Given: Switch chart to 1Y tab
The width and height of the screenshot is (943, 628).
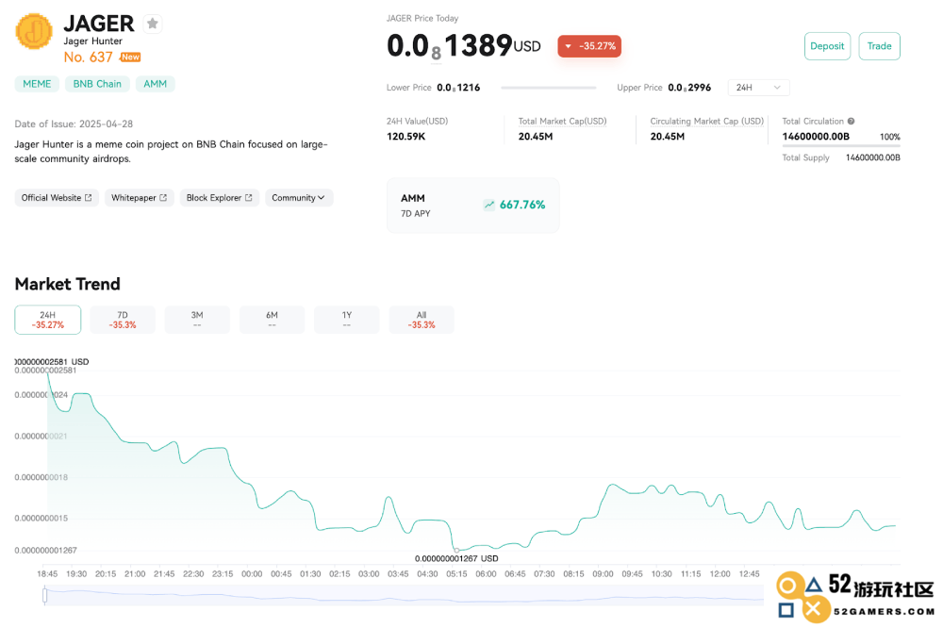Looking at the screenshot, I should pyautogui.click(x=346, y=320).
